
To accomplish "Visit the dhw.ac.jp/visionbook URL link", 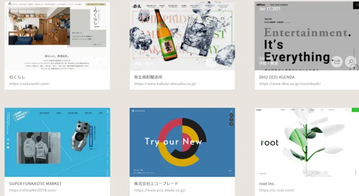I will [x=290, y=84].
